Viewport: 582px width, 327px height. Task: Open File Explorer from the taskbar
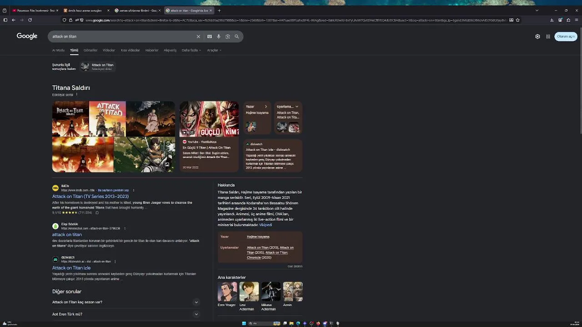click(x=291, y=323)
